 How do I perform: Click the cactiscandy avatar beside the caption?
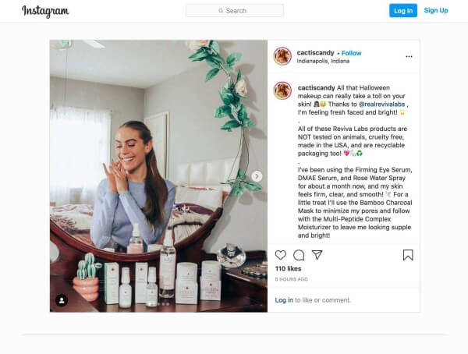(x=282, y=90)
